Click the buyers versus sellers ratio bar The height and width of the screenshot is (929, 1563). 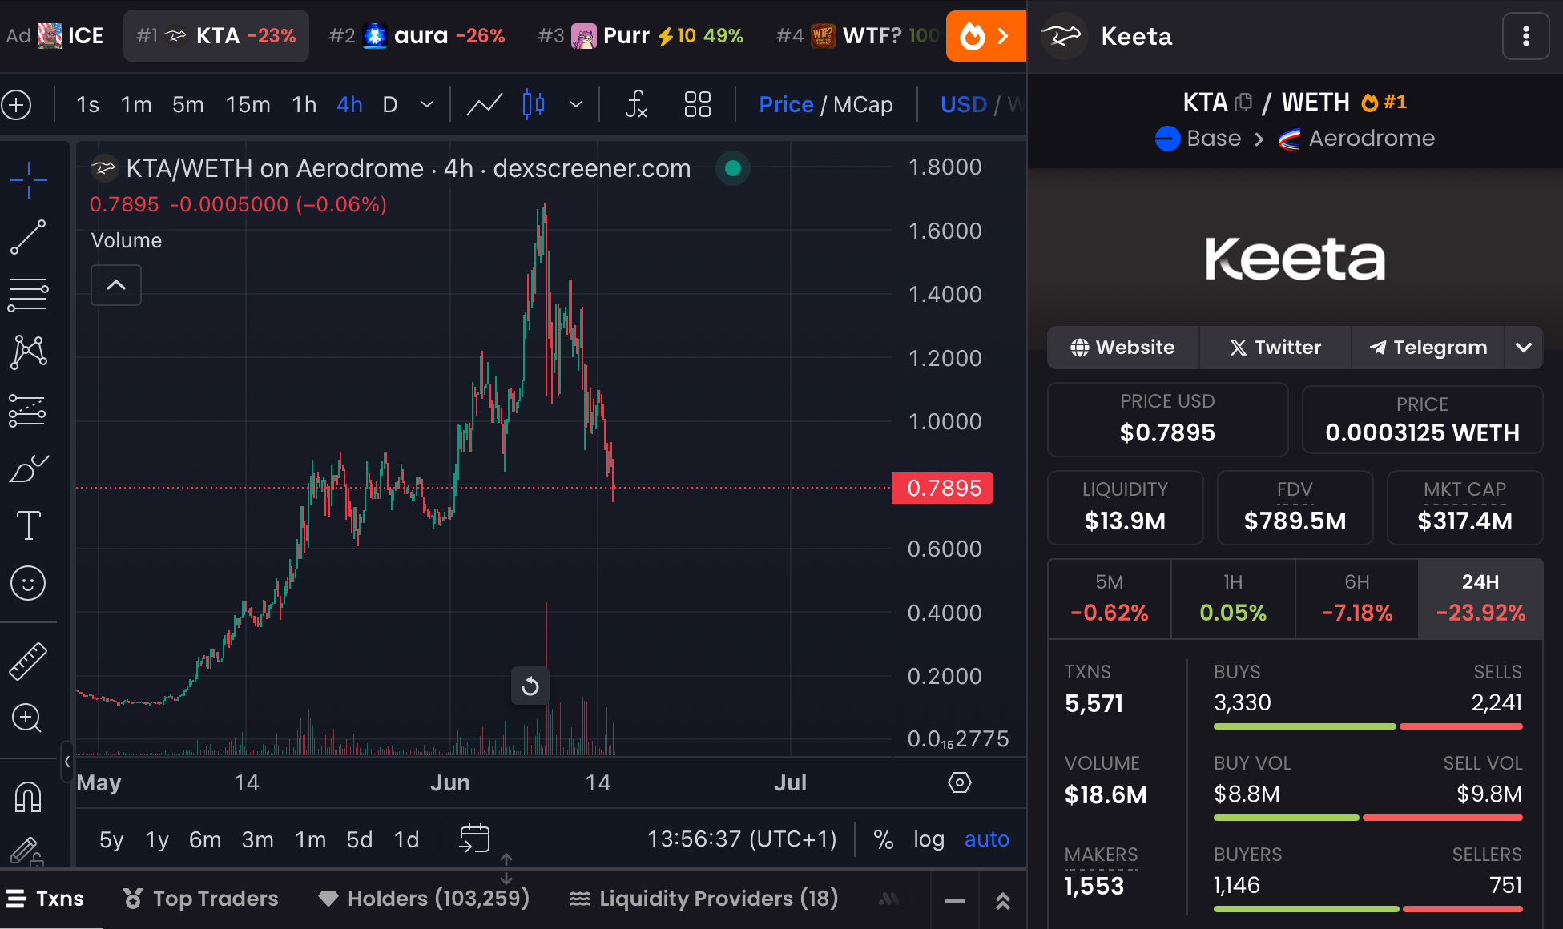click(x=1368, y=909)
